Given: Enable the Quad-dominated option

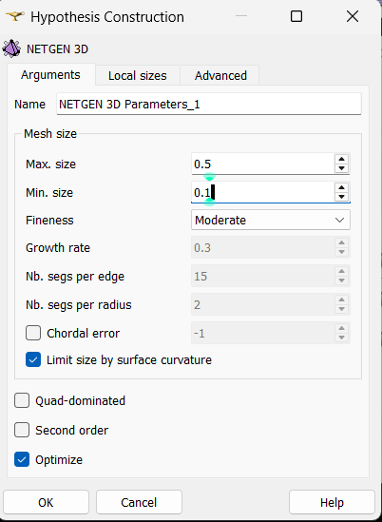Looking at the screenshot, I should pyautogui.click(x=22, y=400).
